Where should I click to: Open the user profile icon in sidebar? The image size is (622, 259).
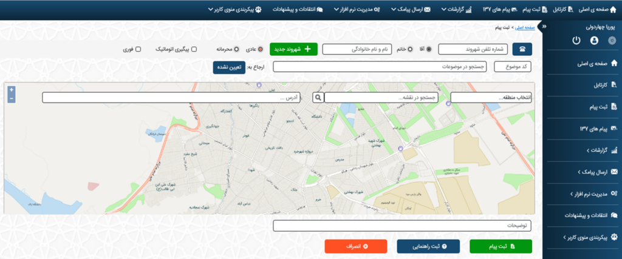tap(594, 41)
